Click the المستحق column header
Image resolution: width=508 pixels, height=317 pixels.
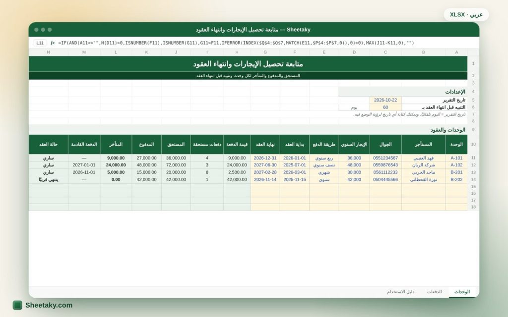[176, 144]
